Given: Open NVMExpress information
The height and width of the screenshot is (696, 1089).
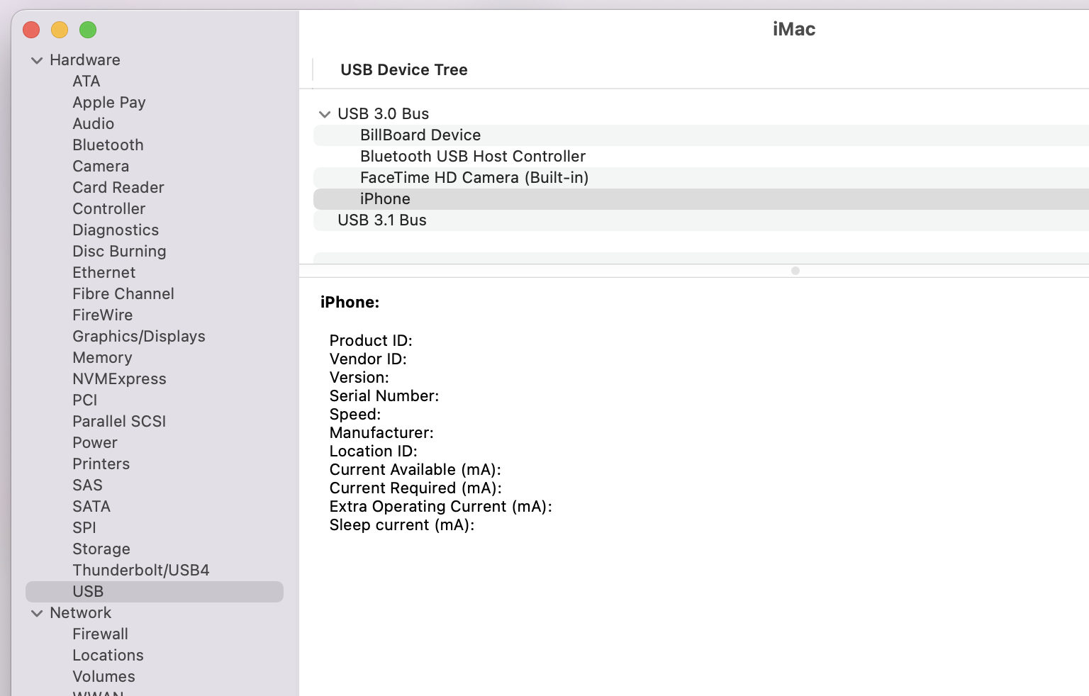Looking at the screenshot, I should [119, 379].
